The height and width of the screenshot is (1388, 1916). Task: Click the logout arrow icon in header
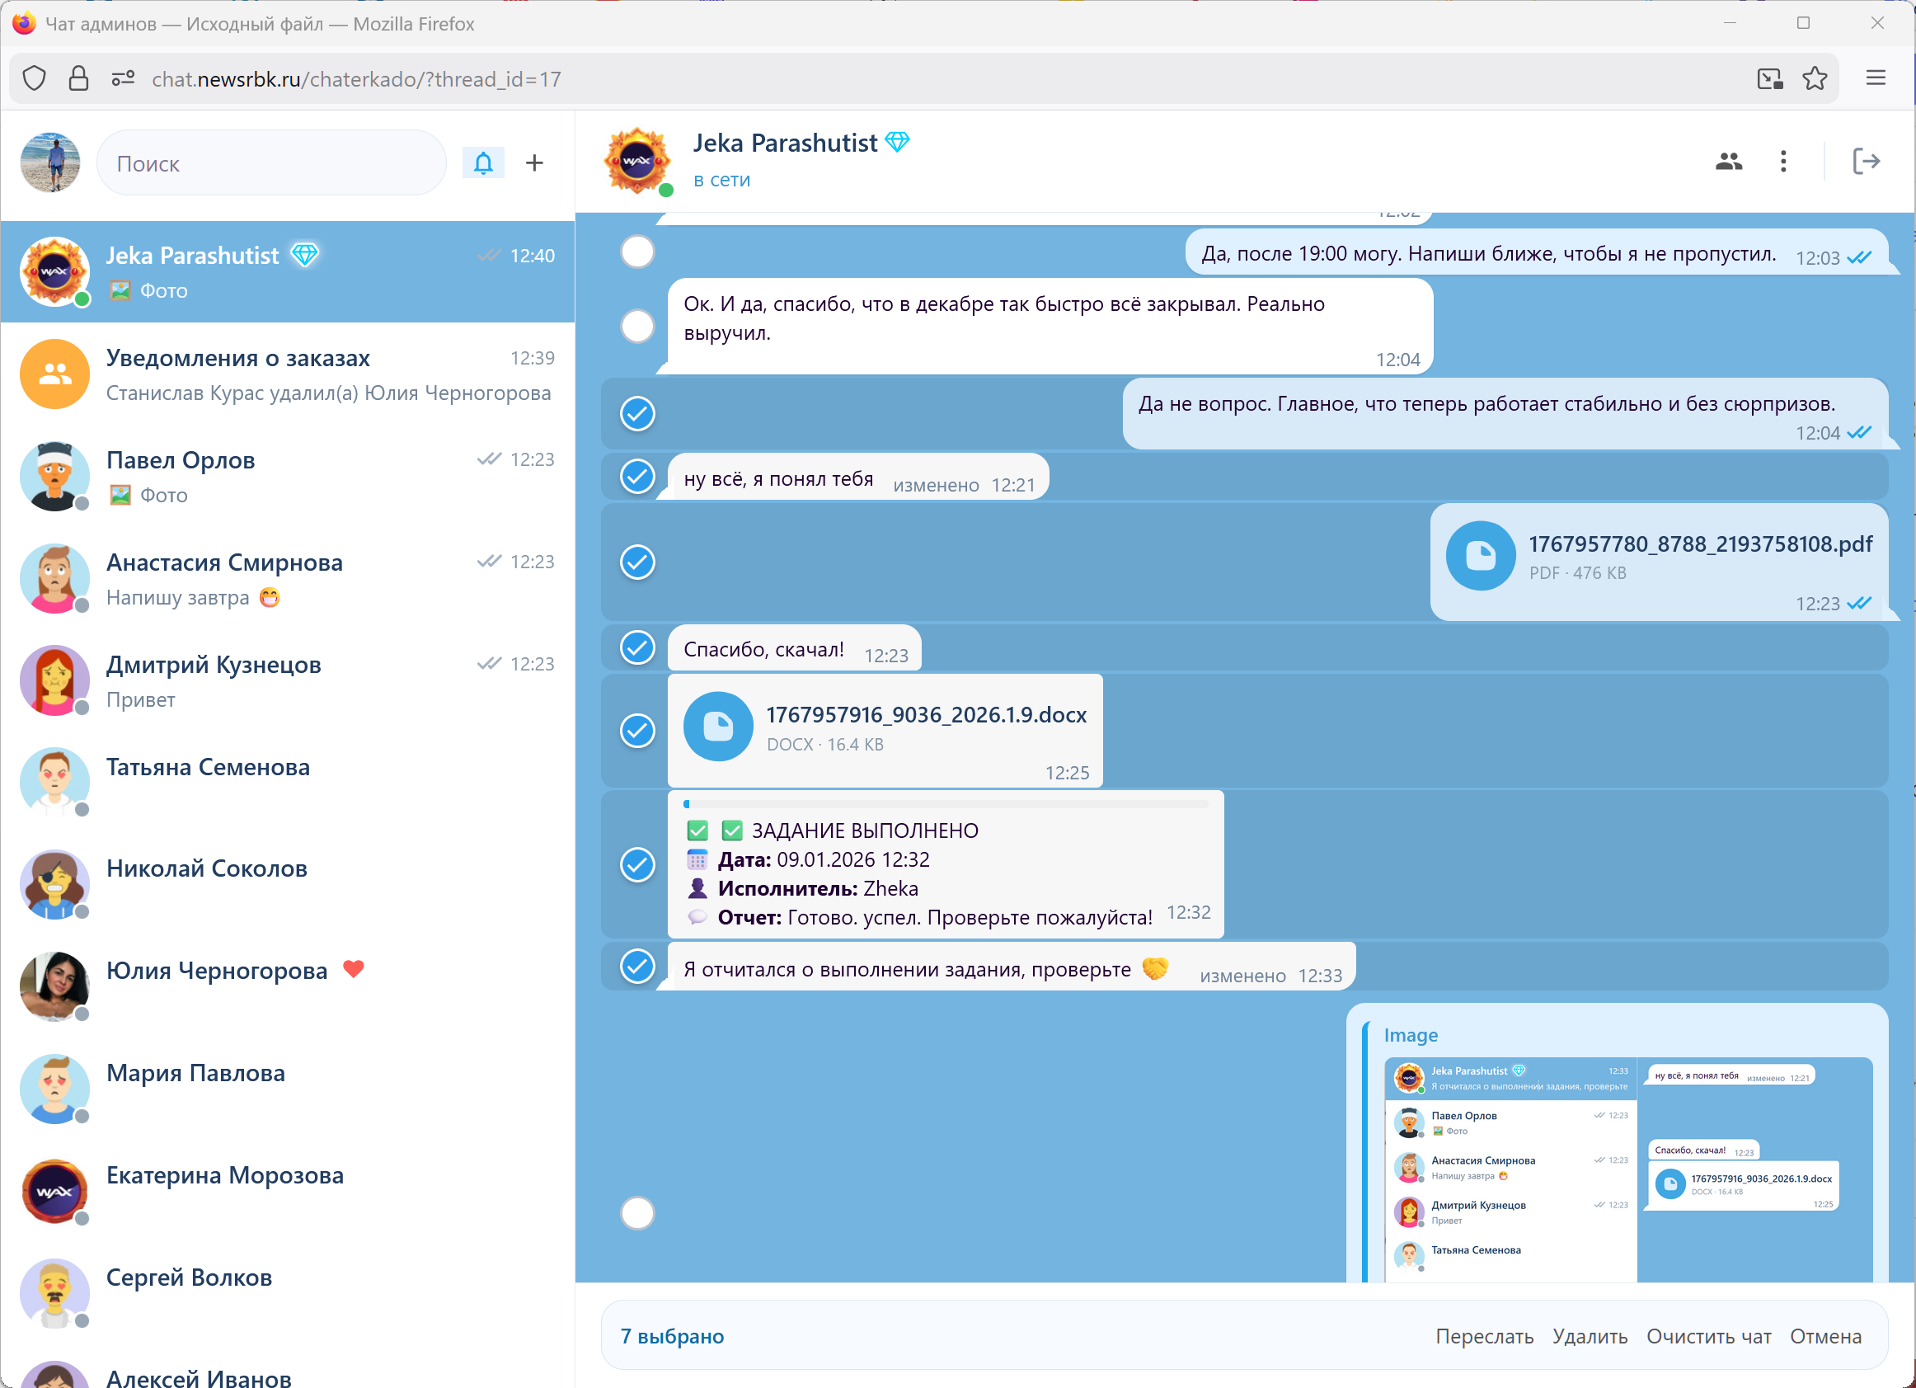(x=1866, y=162)
